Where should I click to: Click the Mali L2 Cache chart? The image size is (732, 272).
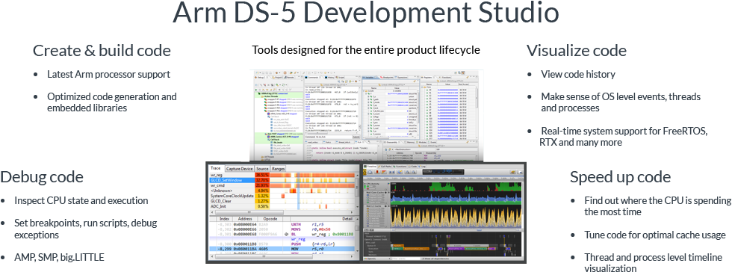pos(456,216)
